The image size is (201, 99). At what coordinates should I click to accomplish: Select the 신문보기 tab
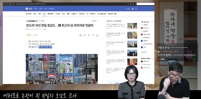(x=74, y=14)
